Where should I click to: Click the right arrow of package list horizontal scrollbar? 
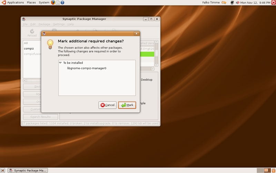coord(152,69)
